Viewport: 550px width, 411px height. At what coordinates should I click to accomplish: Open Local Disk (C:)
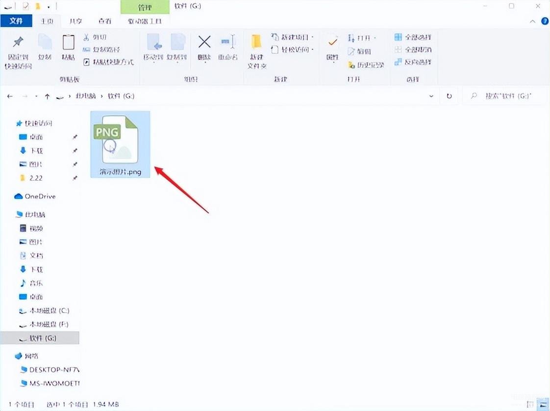[x=44, y=311]
